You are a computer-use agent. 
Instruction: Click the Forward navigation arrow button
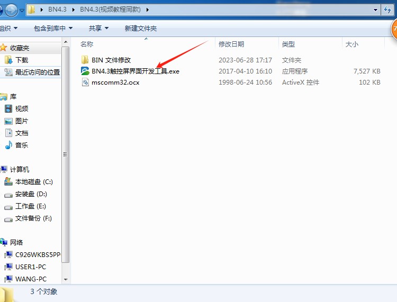point(12,10)
